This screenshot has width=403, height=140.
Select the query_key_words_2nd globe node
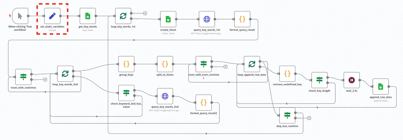[x=165, y=96]
